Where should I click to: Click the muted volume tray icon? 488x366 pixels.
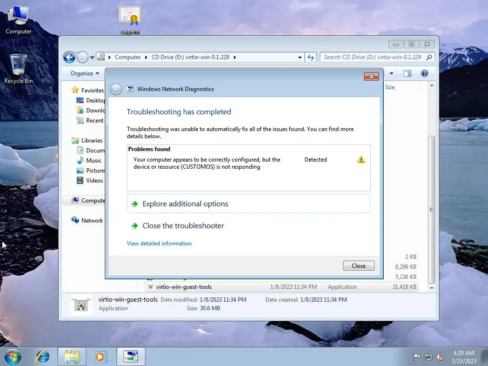pos(440,357)
